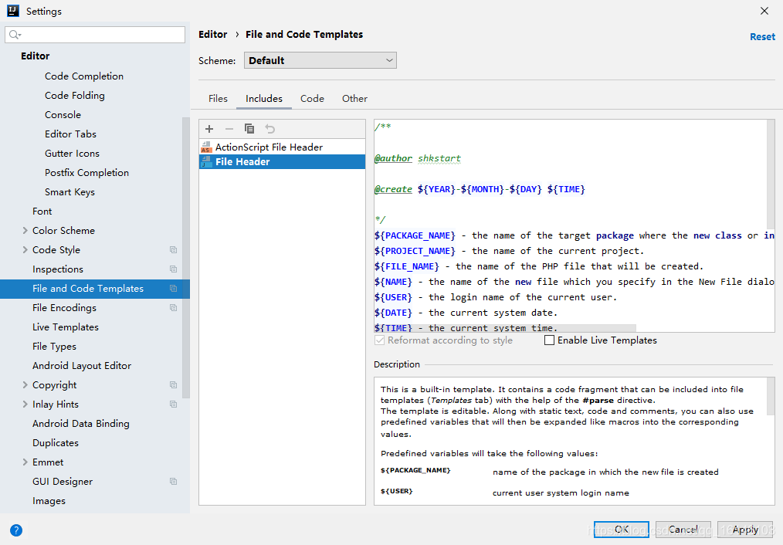The height and width of the screenshot is (545, 783).
Task: Click in the settings search field
Action: tap(95, 35)
